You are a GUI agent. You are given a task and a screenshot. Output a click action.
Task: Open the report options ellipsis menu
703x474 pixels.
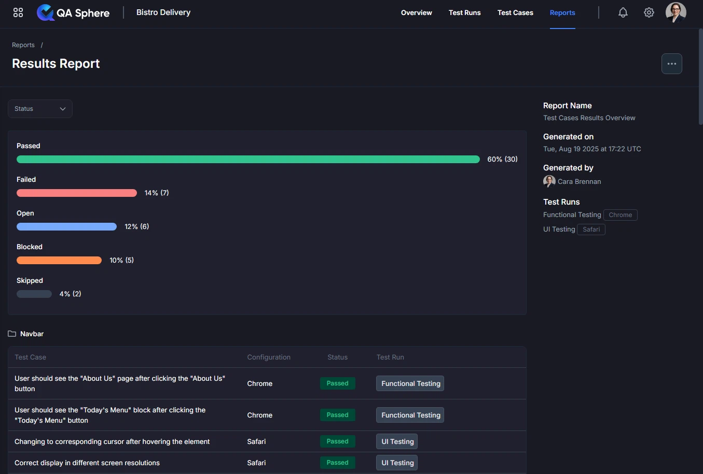click(x=672, y=63)
